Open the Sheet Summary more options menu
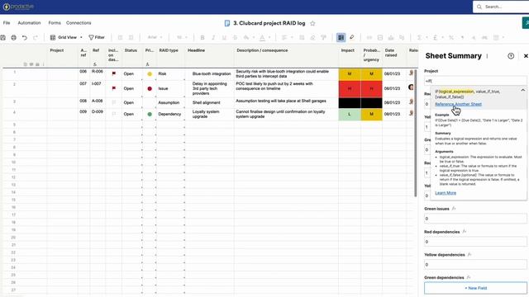Viewport: 529px width, 297px height. [x=487, y=56]
